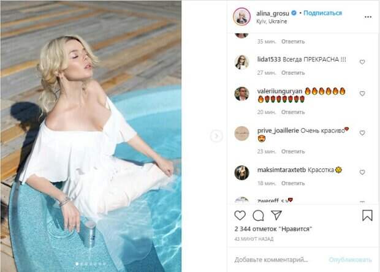Share the post via paper plane icon
380x272 pixels.
coord(276,215)
